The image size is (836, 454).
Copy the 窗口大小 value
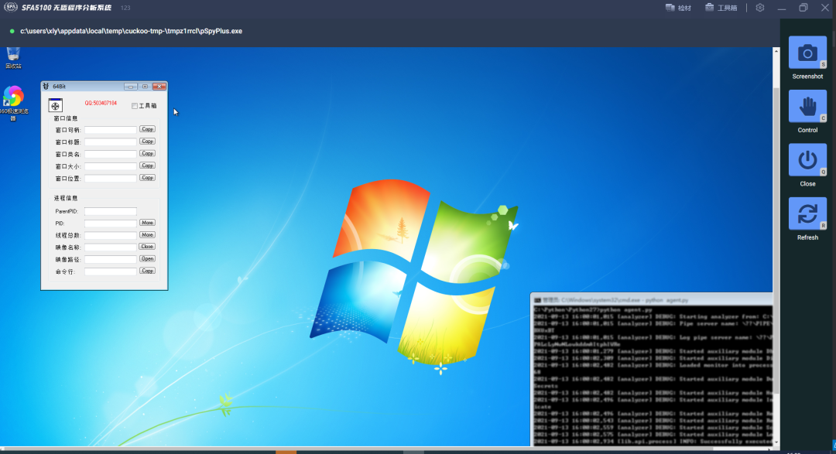click(x=148, y=166)
